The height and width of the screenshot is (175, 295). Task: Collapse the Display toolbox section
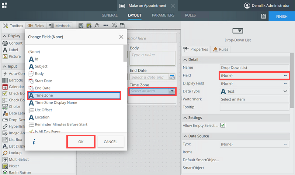click(x=5, y=36)
